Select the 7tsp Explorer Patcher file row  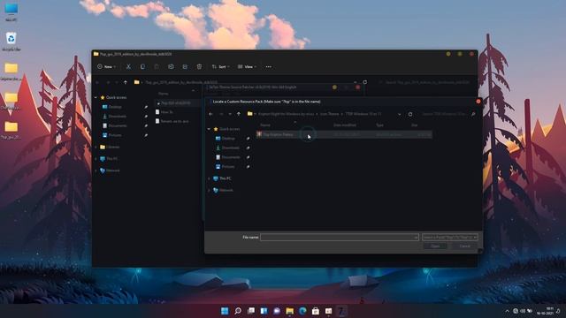(344, 134)
